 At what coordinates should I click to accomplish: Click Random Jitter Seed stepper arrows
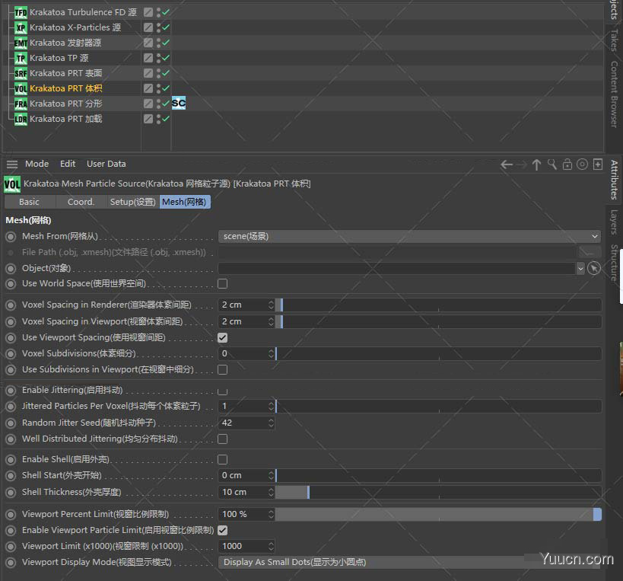click(x=271, y=423)
